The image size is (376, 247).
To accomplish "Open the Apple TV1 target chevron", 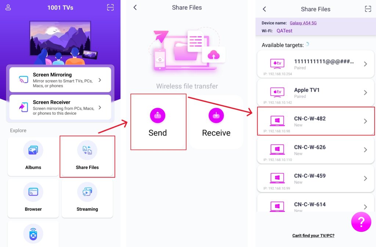I will (x=365, y=93).
